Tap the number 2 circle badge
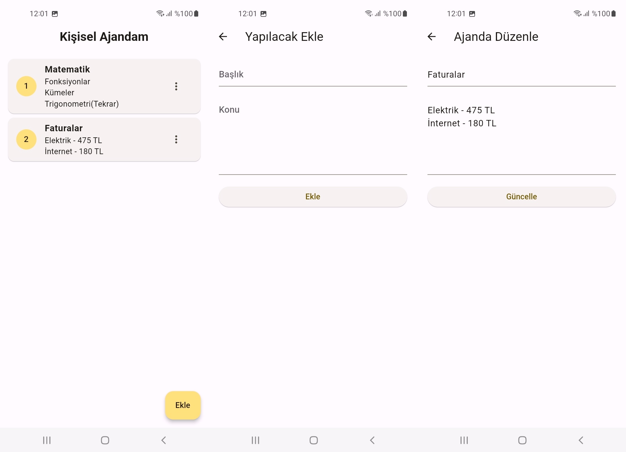The height and width of the screenshot is (452, 626). coord(26,139)
